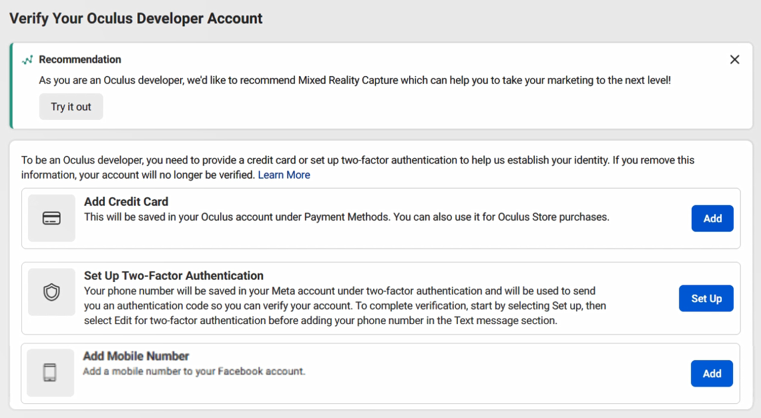Click 'Add a mobile number to your Facebook account.'
The image size is (761, 418).
(194, 371)
